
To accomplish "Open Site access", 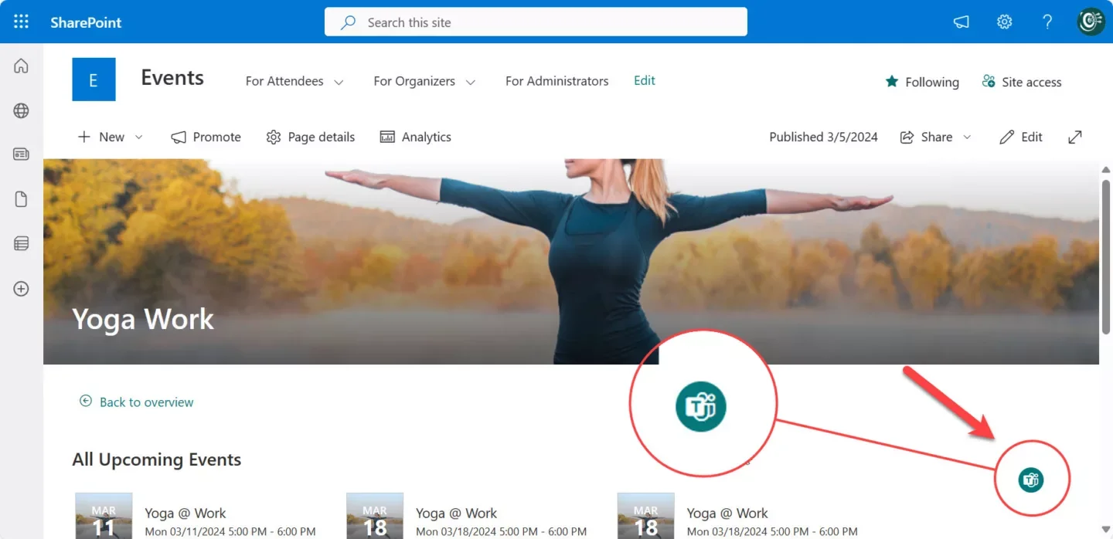I will click(x=1022, y=82).
